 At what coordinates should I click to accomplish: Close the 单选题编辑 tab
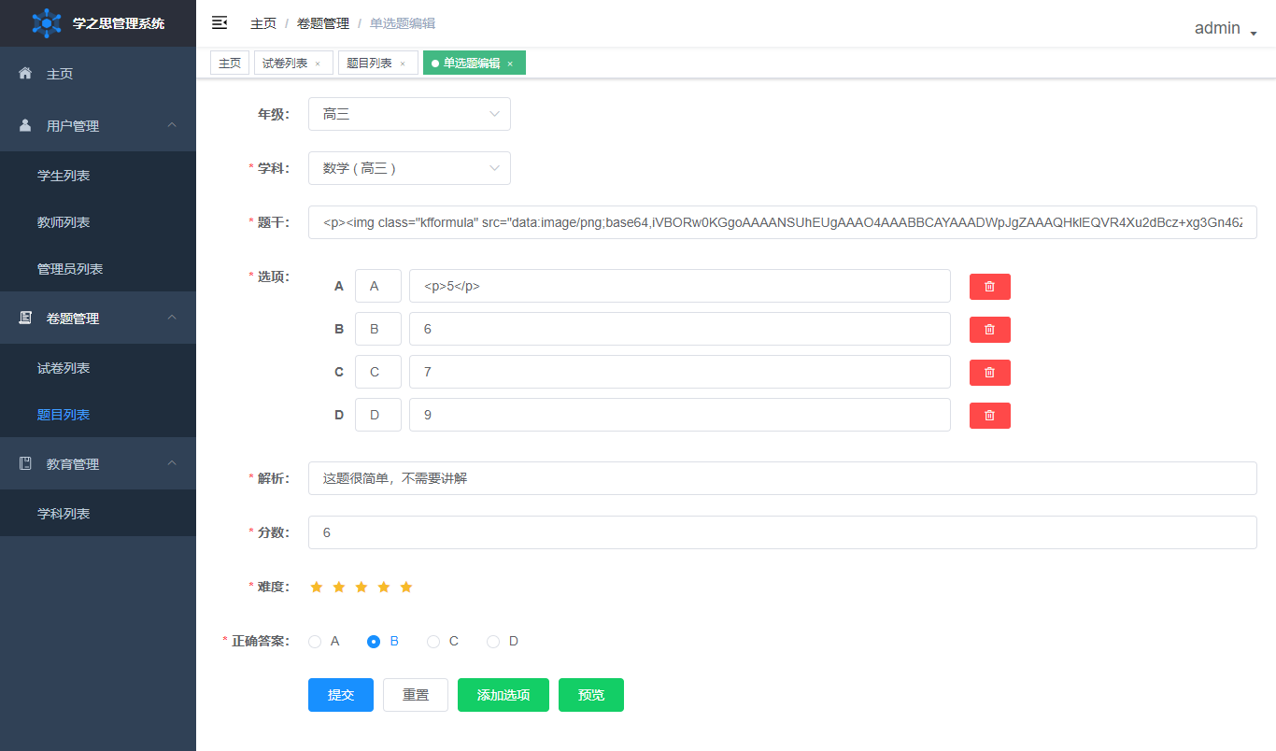[510, 64]
